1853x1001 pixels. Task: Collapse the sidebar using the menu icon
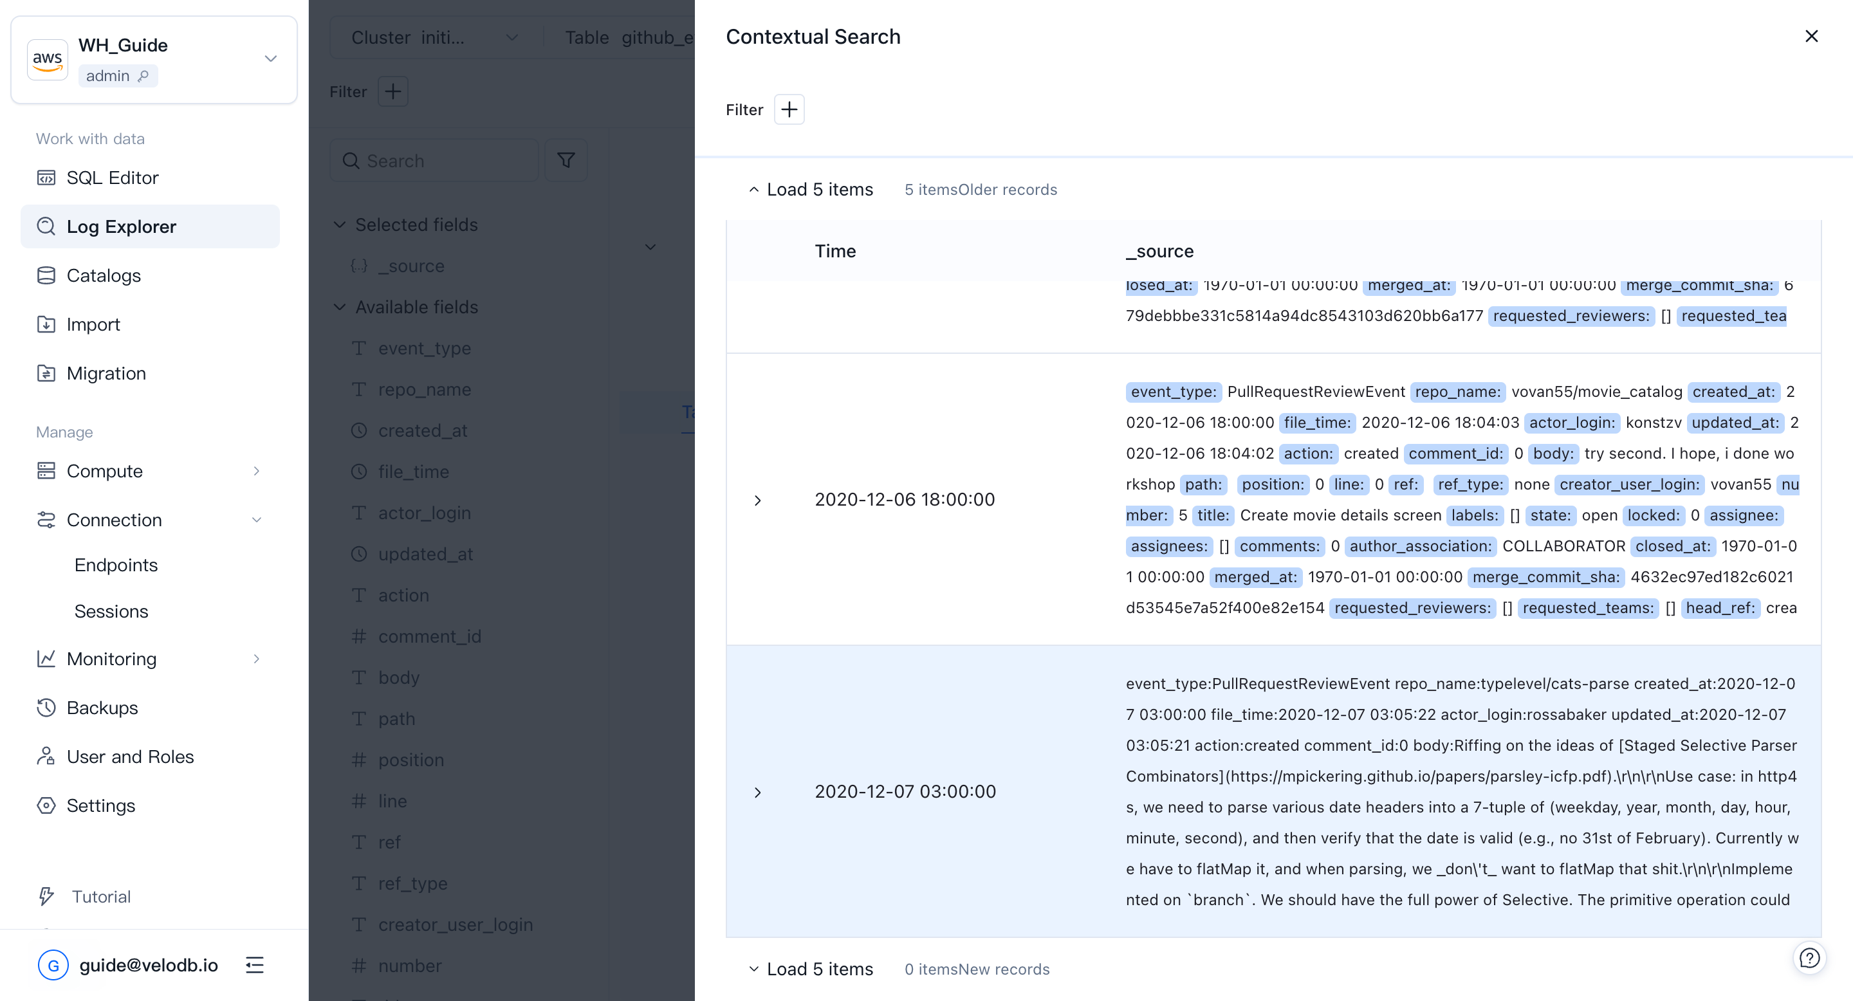(255, 965)
